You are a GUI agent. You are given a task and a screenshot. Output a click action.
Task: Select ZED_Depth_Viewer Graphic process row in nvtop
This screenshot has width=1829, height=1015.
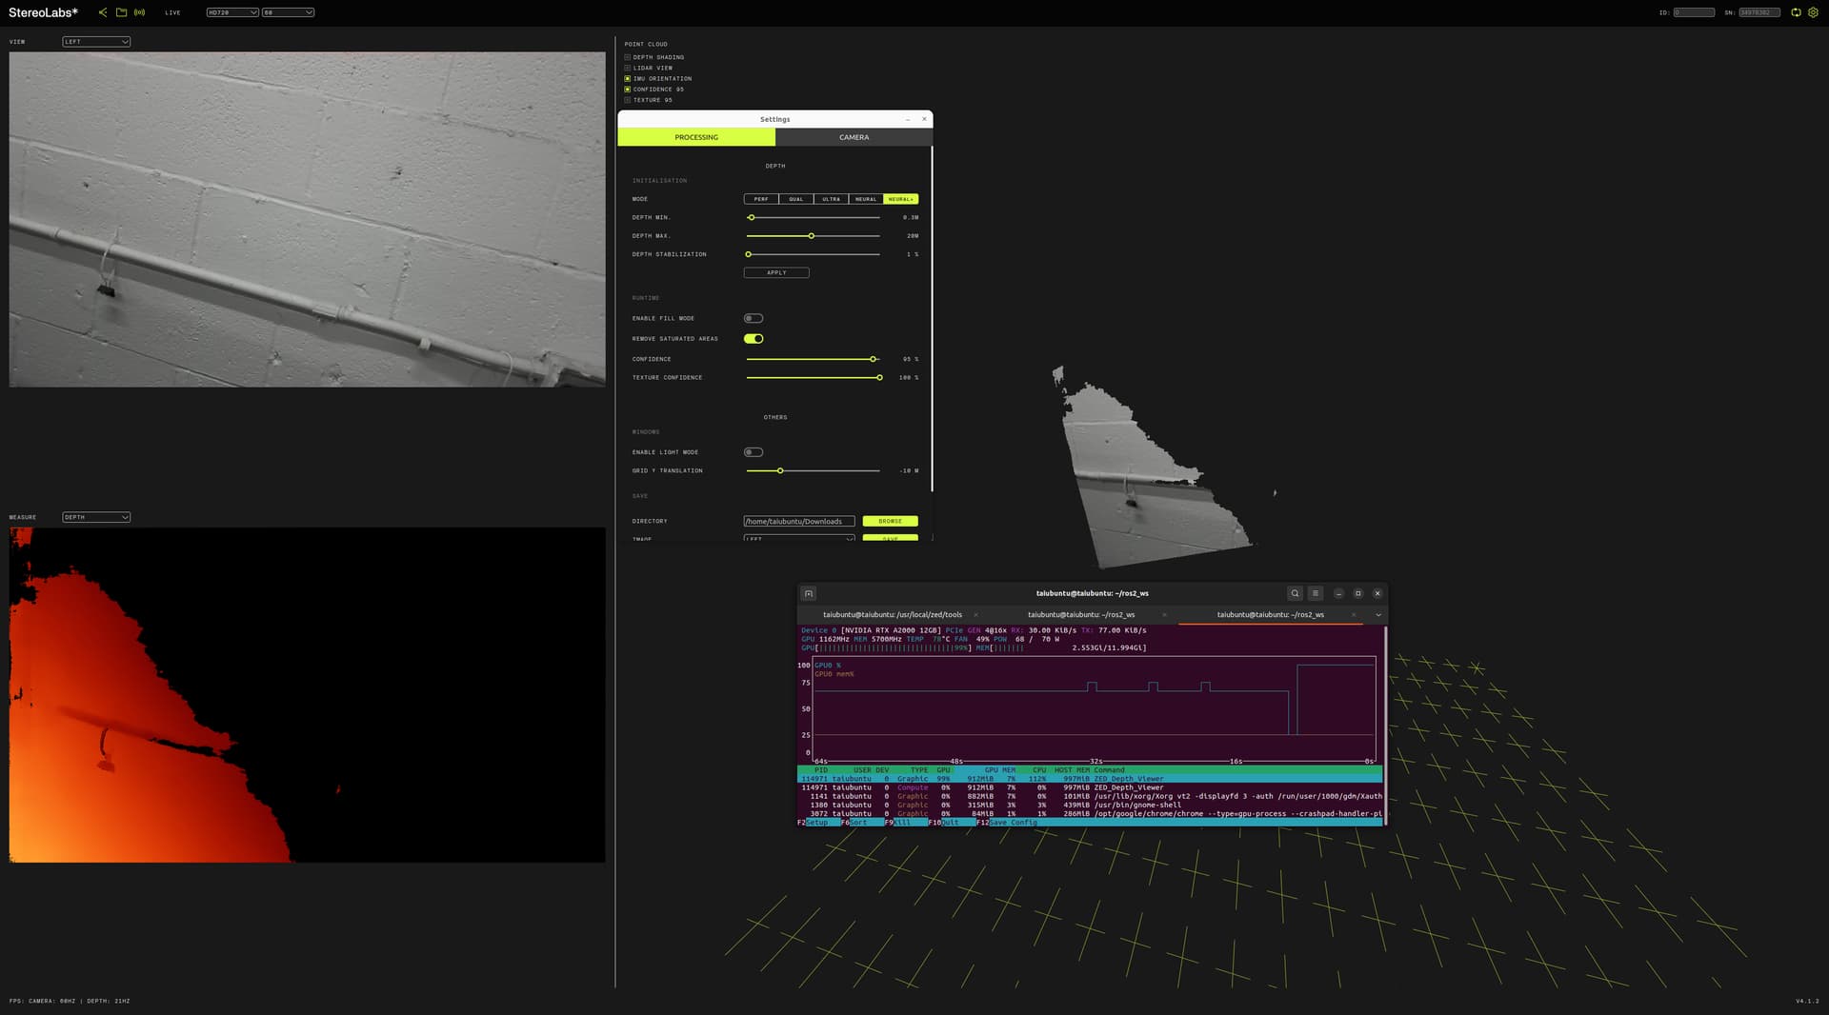point(1090,779)
